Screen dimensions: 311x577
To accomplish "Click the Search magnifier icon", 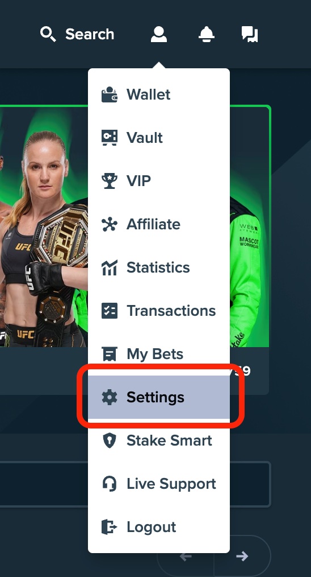I will (48, 34).
